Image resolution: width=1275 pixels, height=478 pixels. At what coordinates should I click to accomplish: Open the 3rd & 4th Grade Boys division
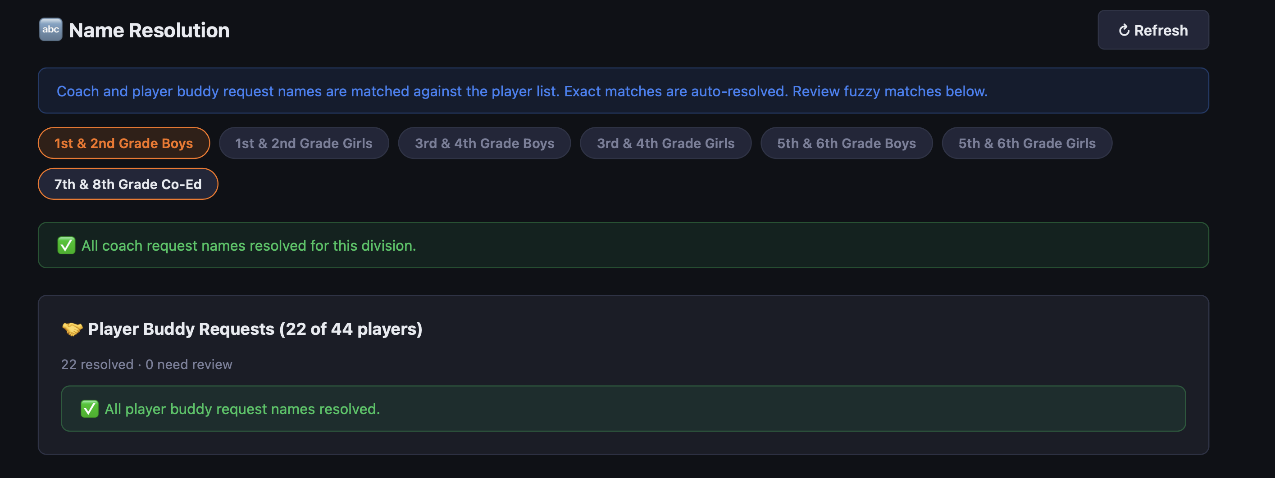[484, 143]
